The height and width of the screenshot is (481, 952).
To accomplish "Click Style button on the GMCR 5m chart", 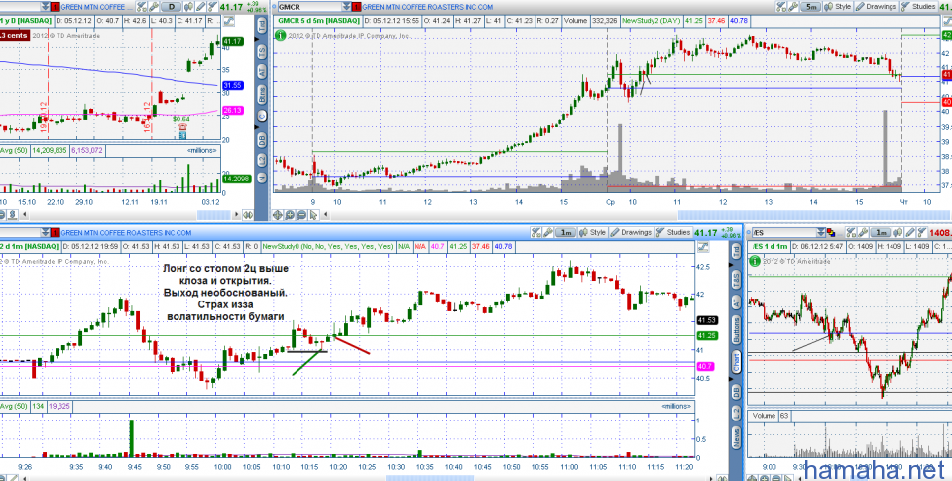I will (841, 6).
